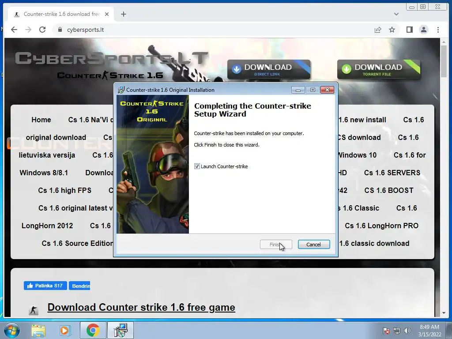This screenshot has width=452, height=339.
Task: Open Cs 1.6 Source Edition link
Action: 77,243
